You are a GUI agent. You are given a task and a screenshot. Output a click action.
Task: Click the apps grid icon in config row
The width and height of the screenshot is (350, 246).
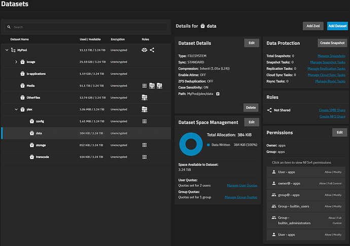point(145,121)
